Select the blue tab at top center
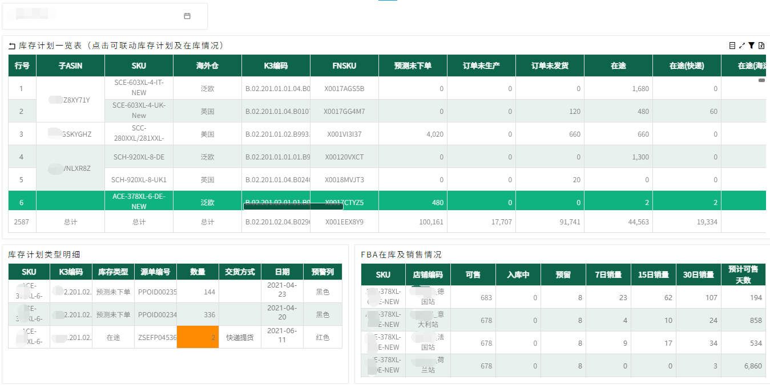This screenshot has height=385, width=770. 388,2
